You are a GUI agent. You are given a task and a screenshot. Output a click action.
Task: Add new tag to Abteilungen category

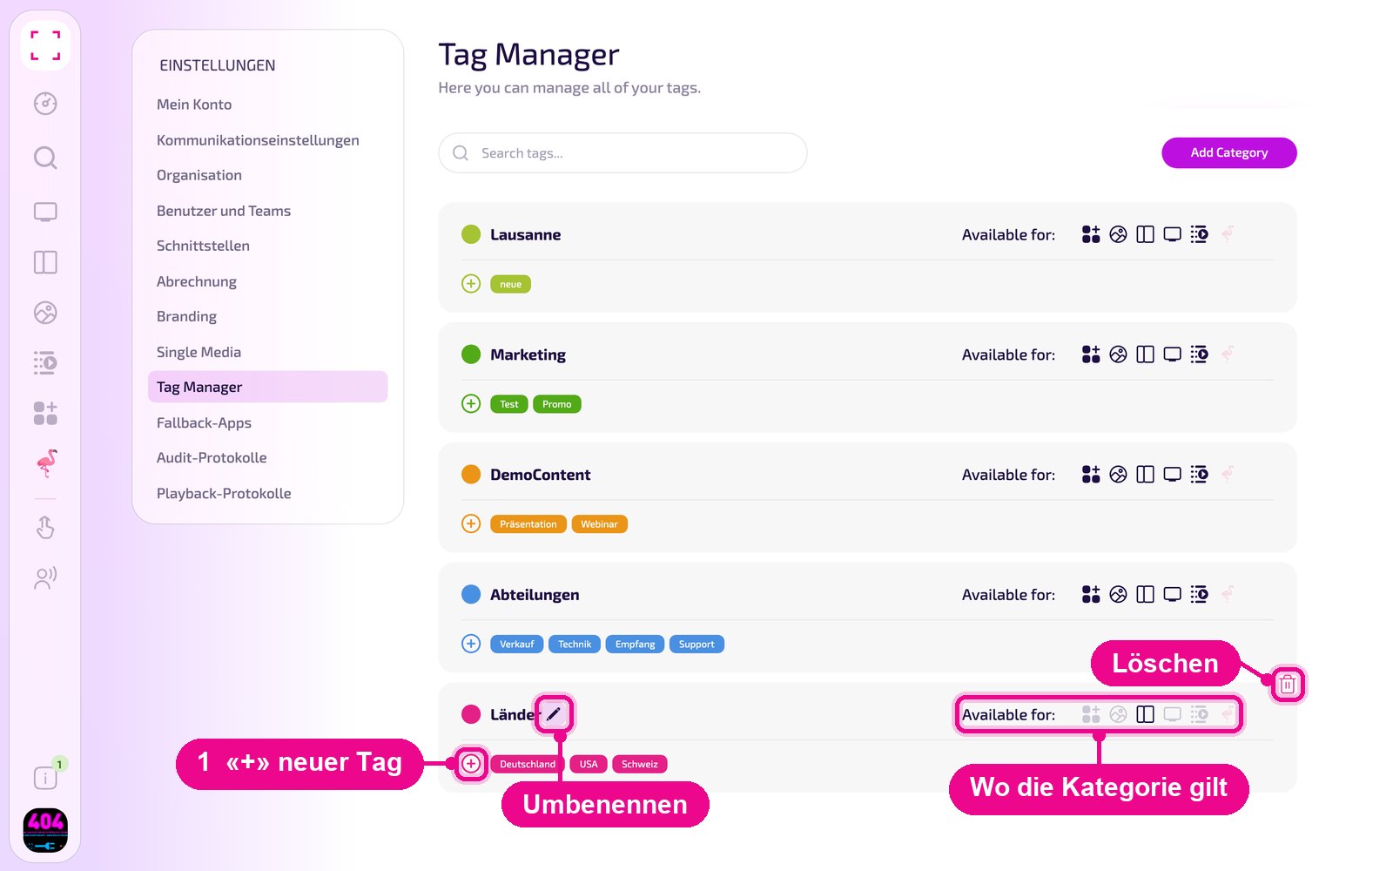(x=471, y=644)
